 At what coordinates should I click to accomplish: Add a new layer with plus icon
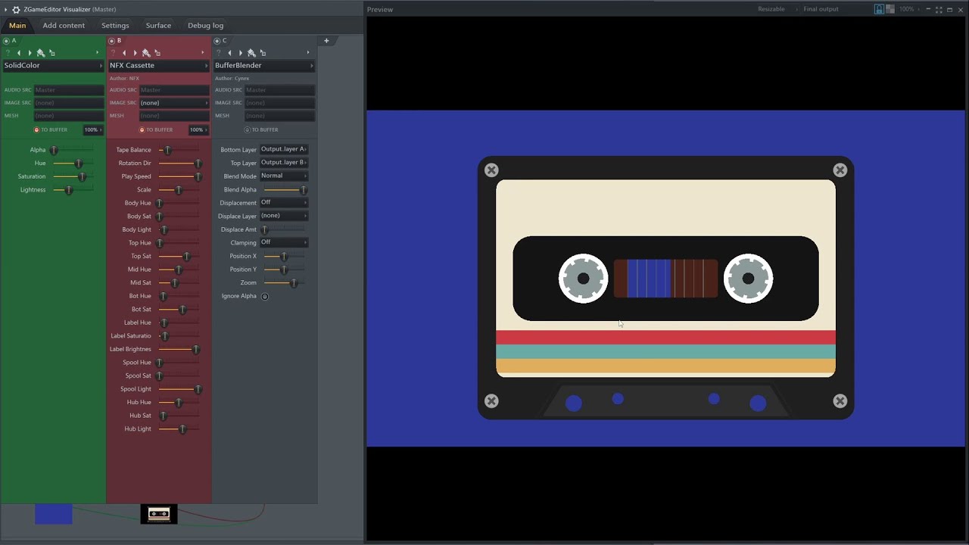coord(326,41)
